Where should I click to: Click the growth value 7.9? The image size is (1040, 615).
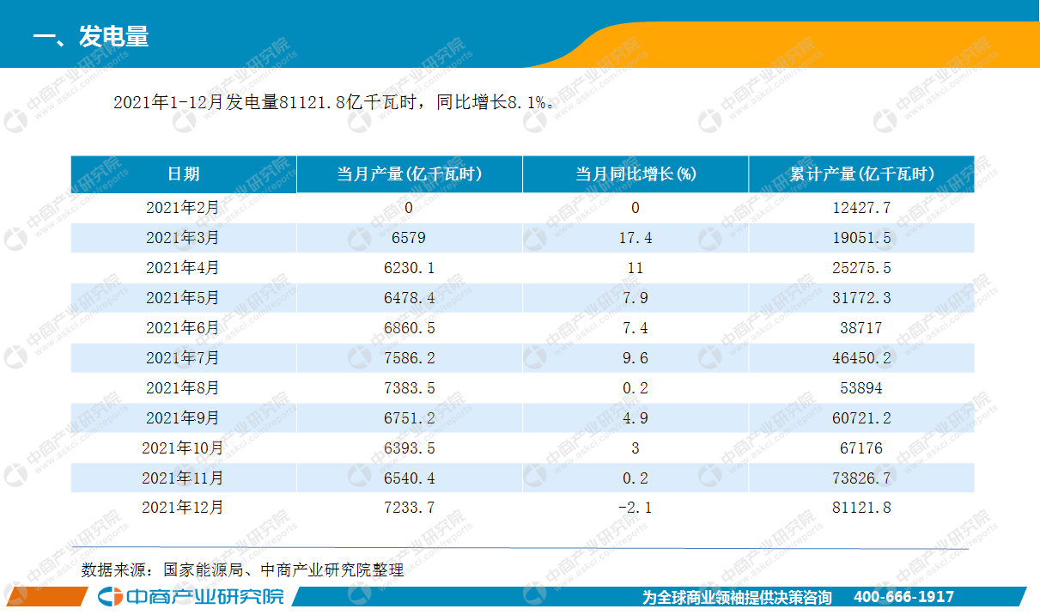636,298
